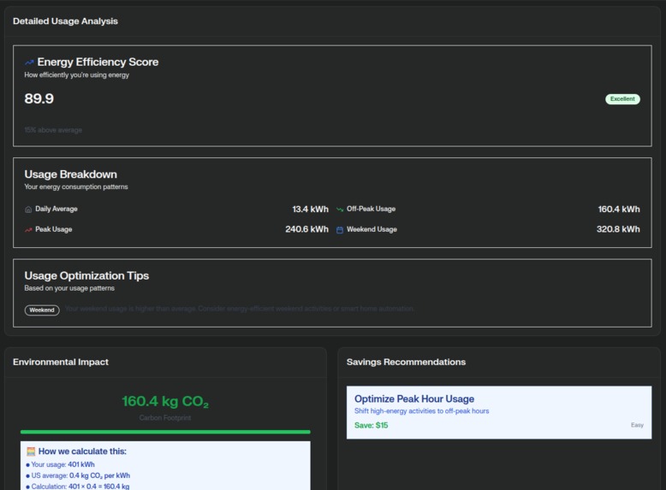Click the Usage Breakdown heading
Screen dimensions: 666x490
point(70,174)
